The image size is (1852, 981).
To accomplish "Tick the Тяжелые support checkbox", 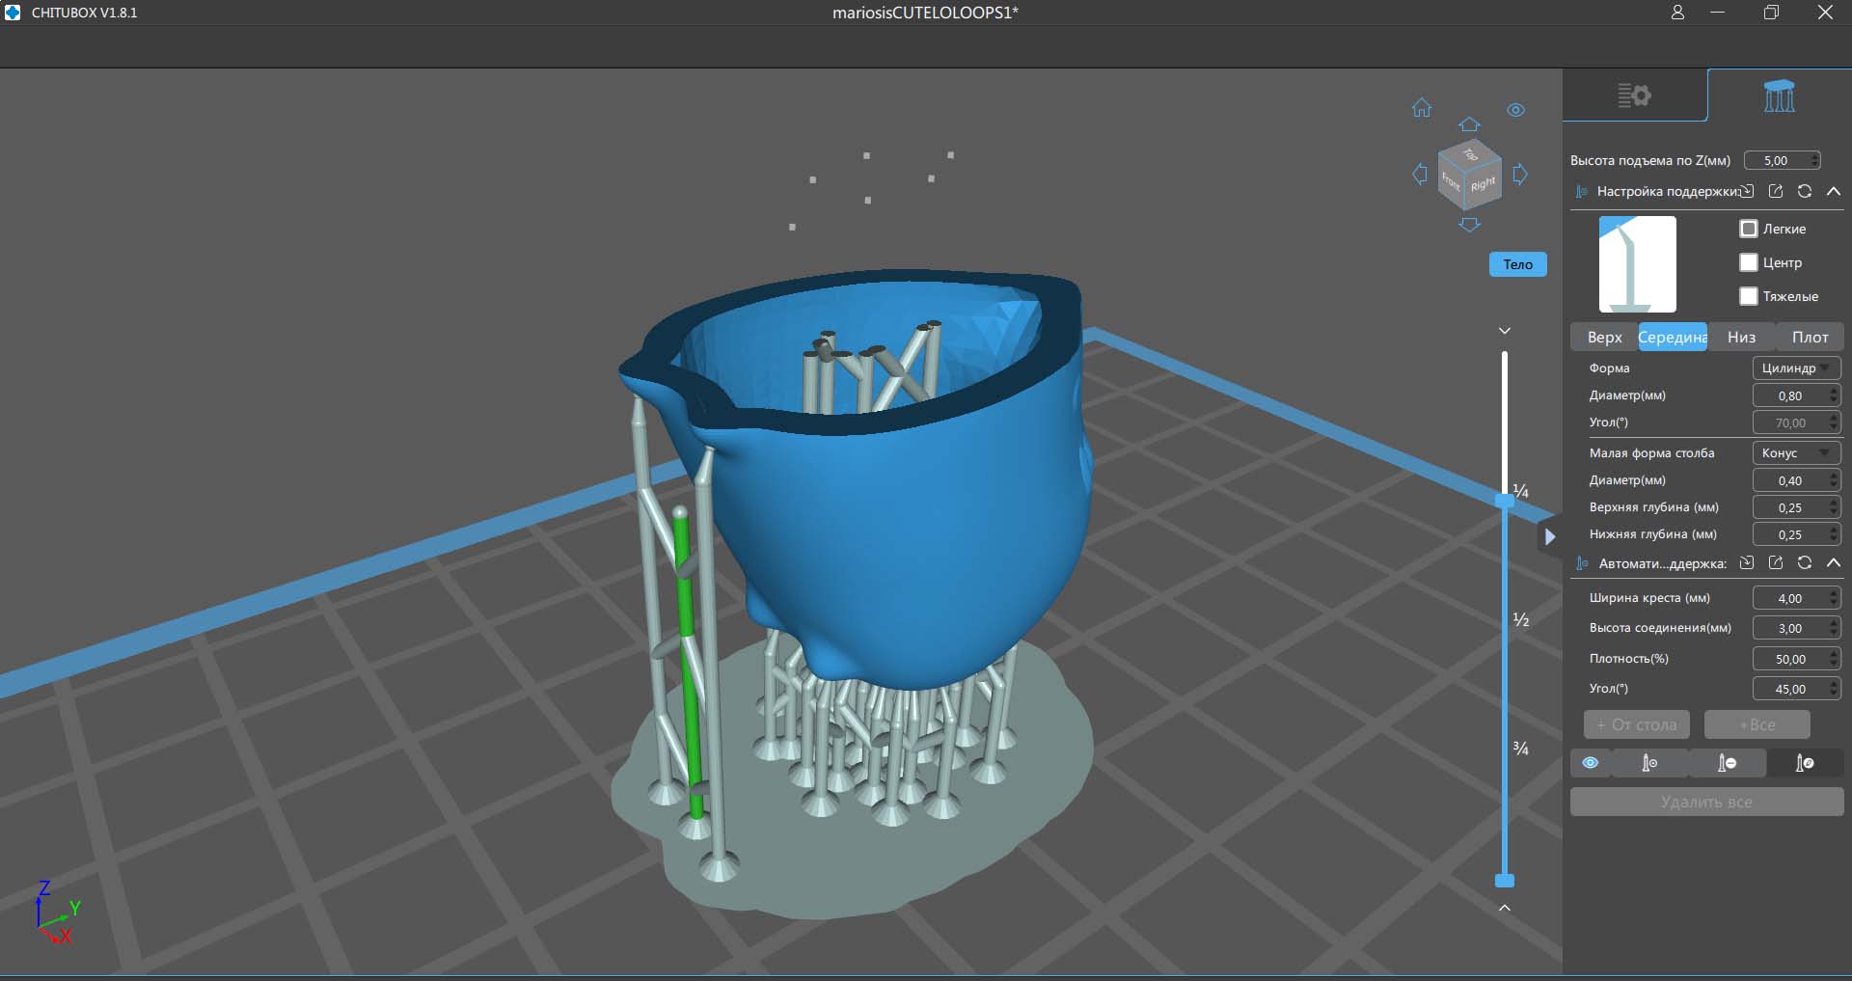I will [1749, 296].
